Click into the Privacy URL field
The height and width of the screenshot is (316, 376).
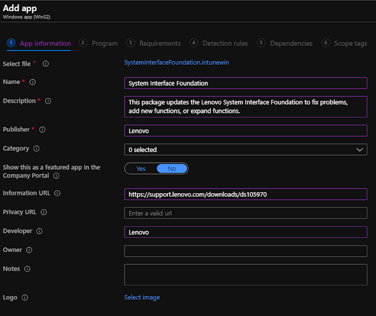(x=245, y=213)
